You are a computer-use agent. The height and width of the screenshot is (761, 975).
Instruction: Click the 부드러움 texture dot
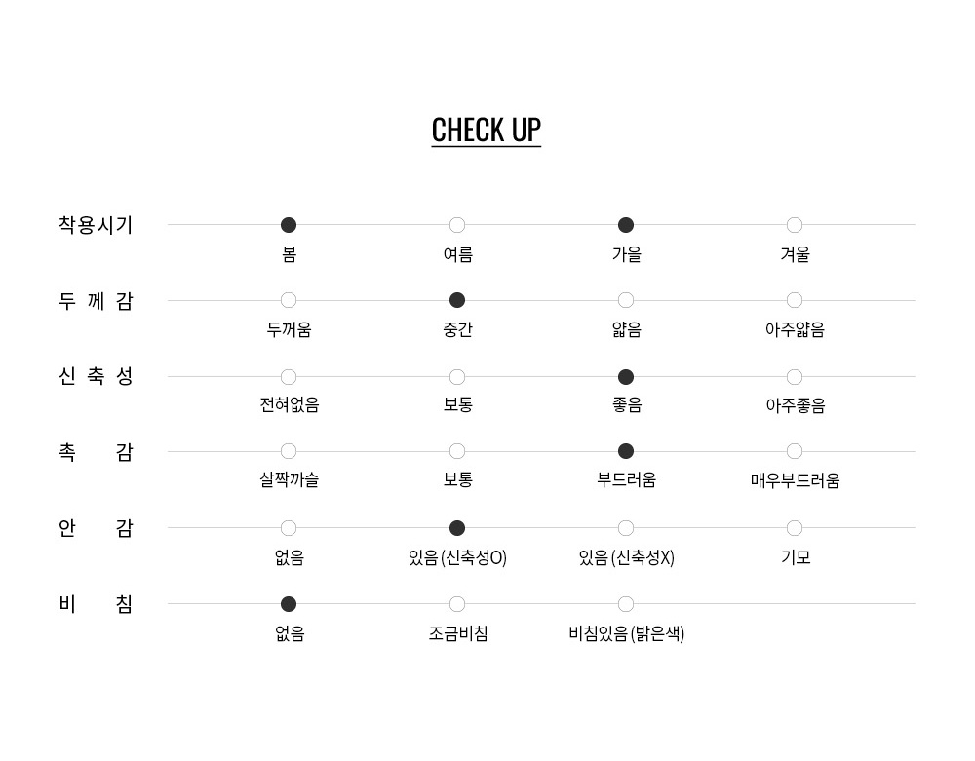point(626,451)
